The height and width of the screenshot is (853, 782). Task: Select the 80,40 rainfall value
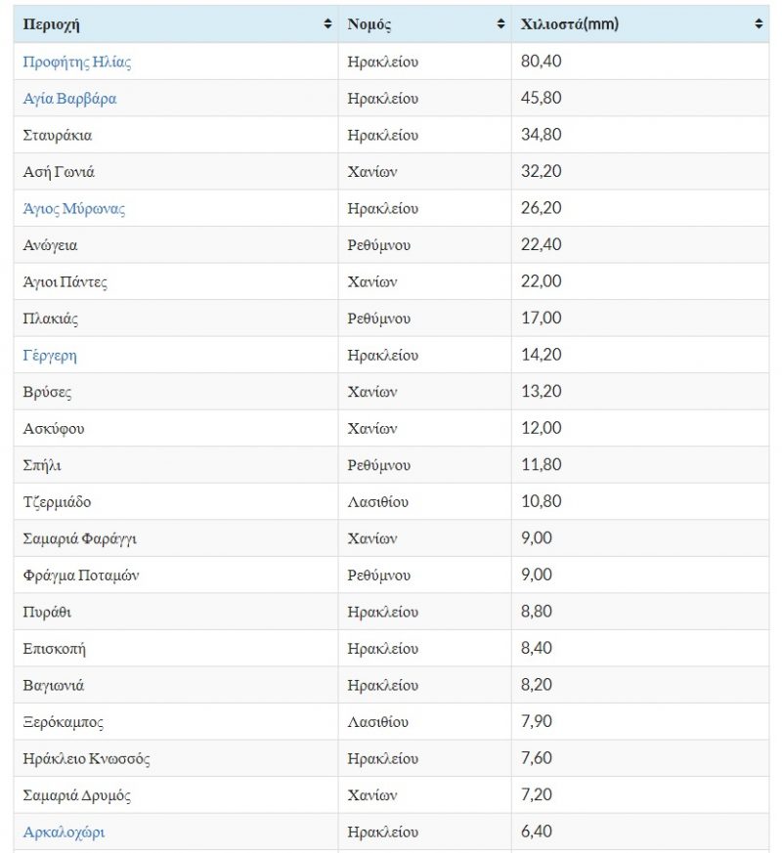542,63
